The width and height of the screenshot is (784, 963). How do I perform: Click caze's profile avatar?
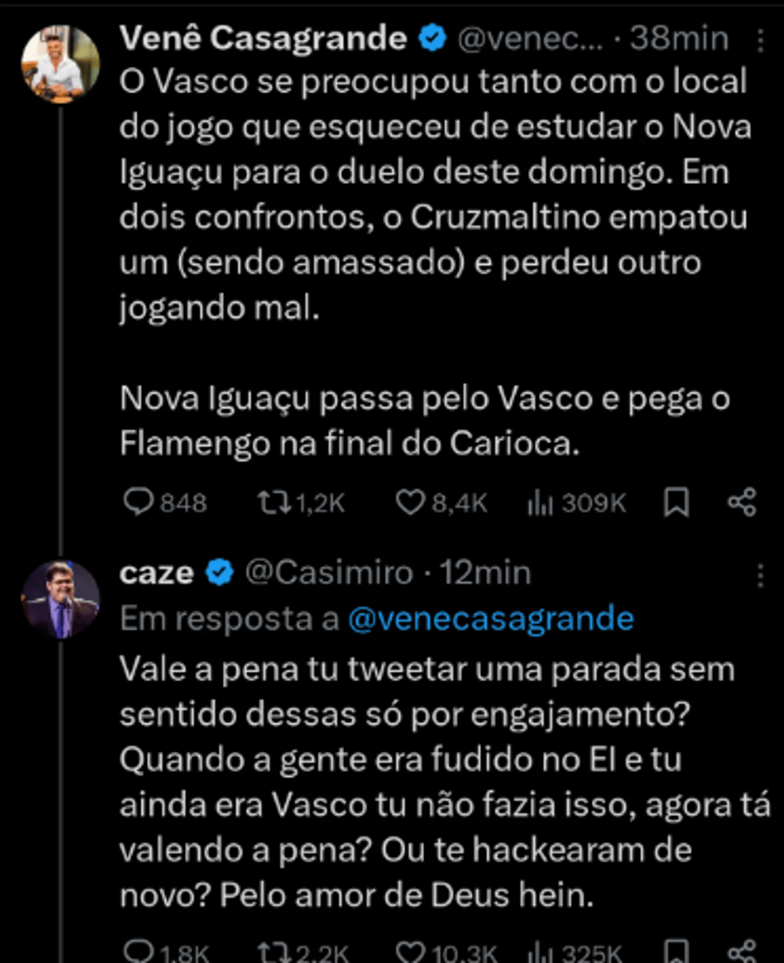click(x=60, y=600)
